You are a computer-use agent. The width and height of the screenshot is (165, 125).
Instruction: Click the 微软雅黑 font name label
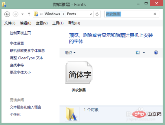pos(79,90)
